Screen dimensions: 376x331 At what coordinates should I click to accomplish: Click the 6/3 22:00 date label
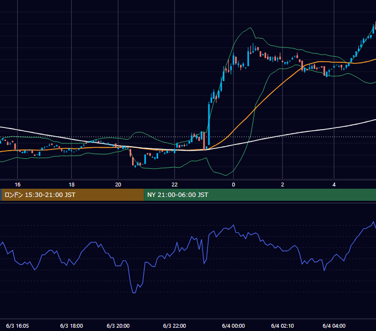coord(175,325)
